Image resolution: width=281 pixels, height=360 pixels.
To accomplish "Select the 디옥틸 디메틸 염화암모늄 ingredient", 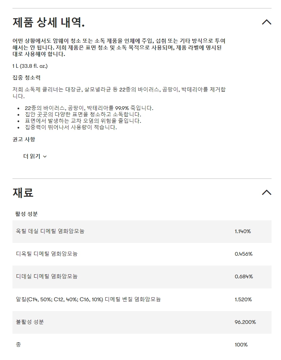I will (47, 254).
